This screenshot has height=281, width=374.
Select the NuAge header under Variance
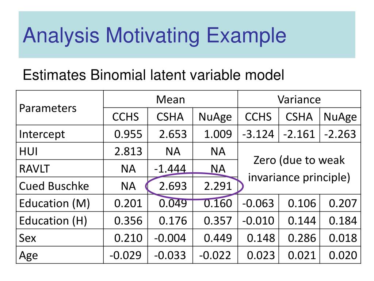coord(340,117)
